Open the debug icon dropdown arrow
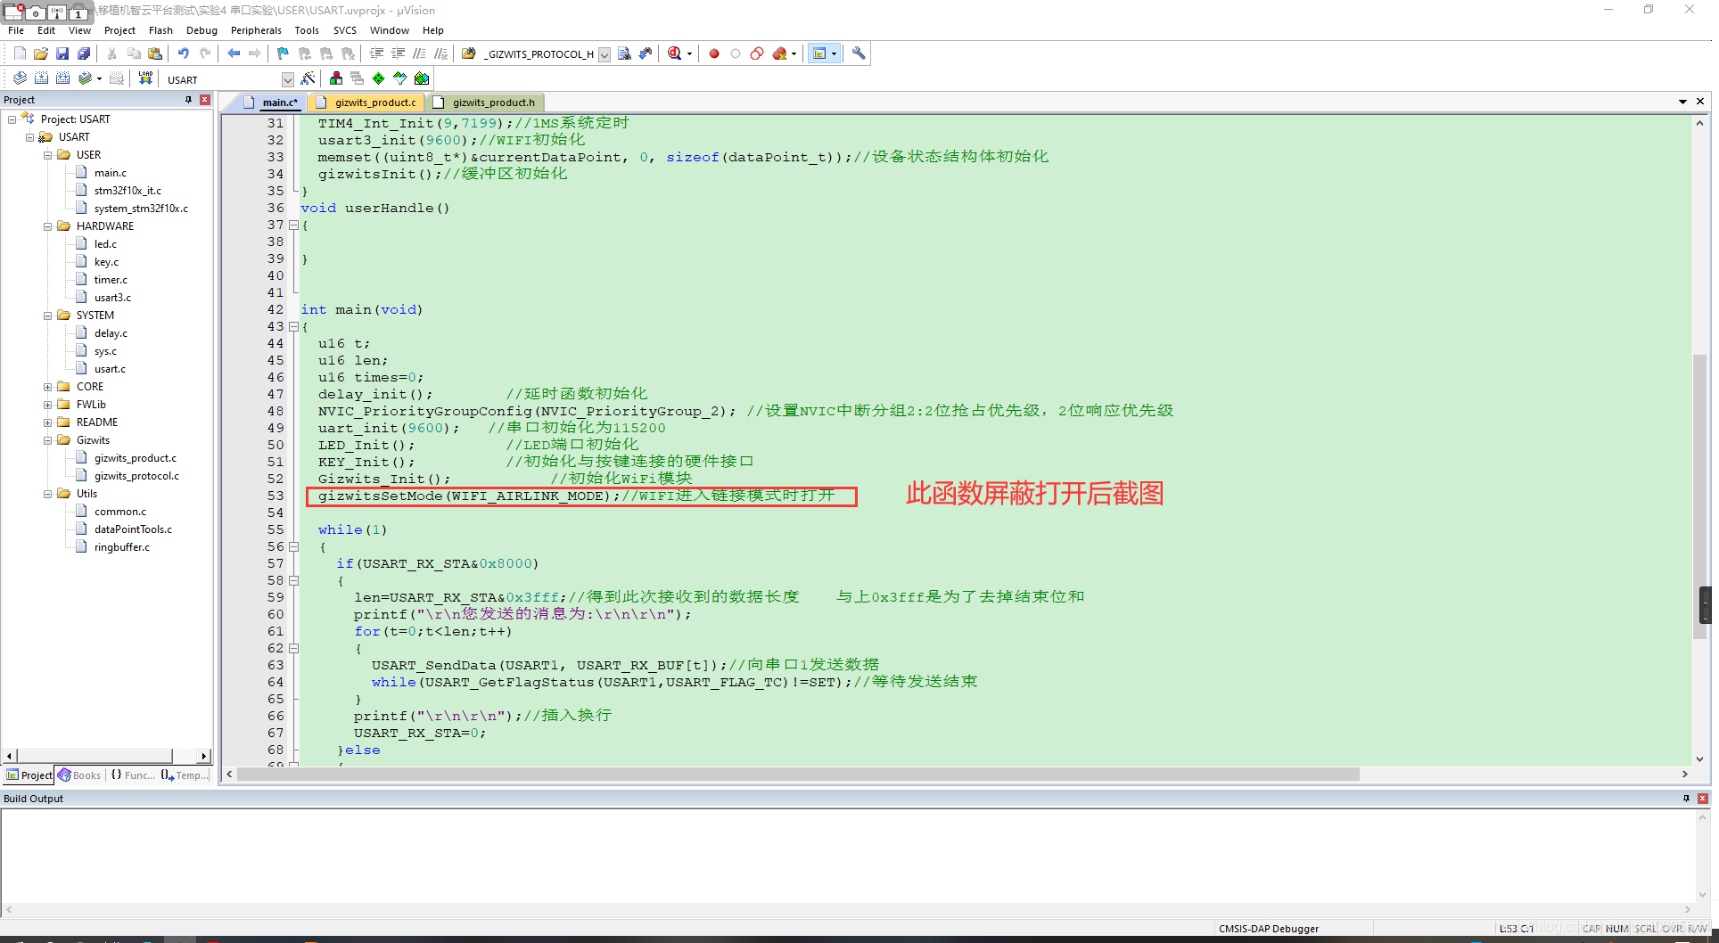The width and height of the screenshot is (1719, 943). (689, 54)
